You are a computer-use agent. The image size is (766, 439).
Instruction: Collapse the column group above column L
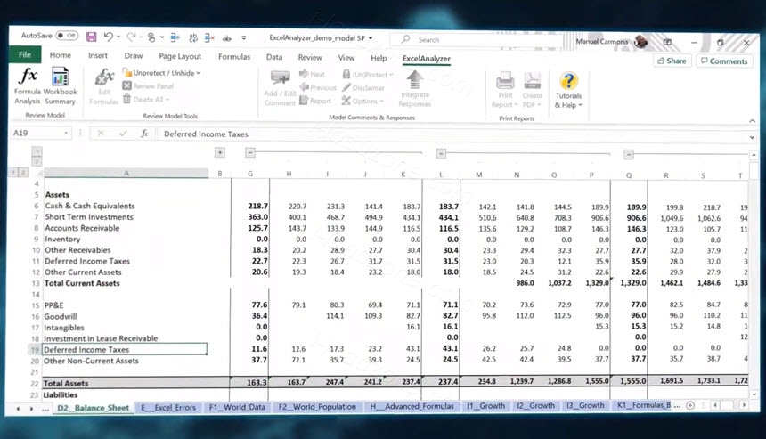click(441, 154)
